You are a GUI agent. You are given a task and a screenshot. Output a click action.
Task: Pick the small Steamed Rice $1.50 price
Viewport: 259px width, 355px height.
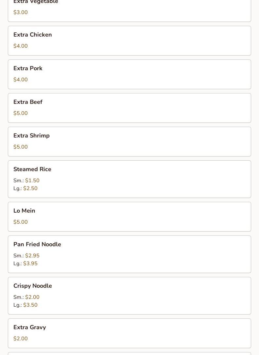coord(32,181)
